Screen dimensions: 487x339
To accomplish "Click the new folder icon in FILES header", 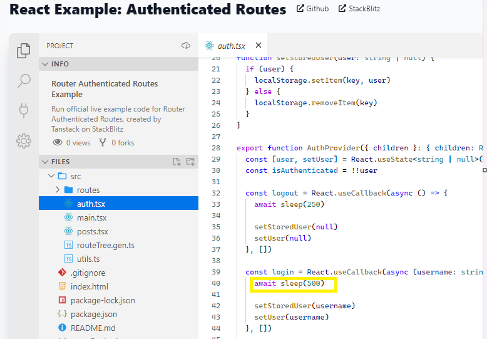I will (x=190, y=162).
